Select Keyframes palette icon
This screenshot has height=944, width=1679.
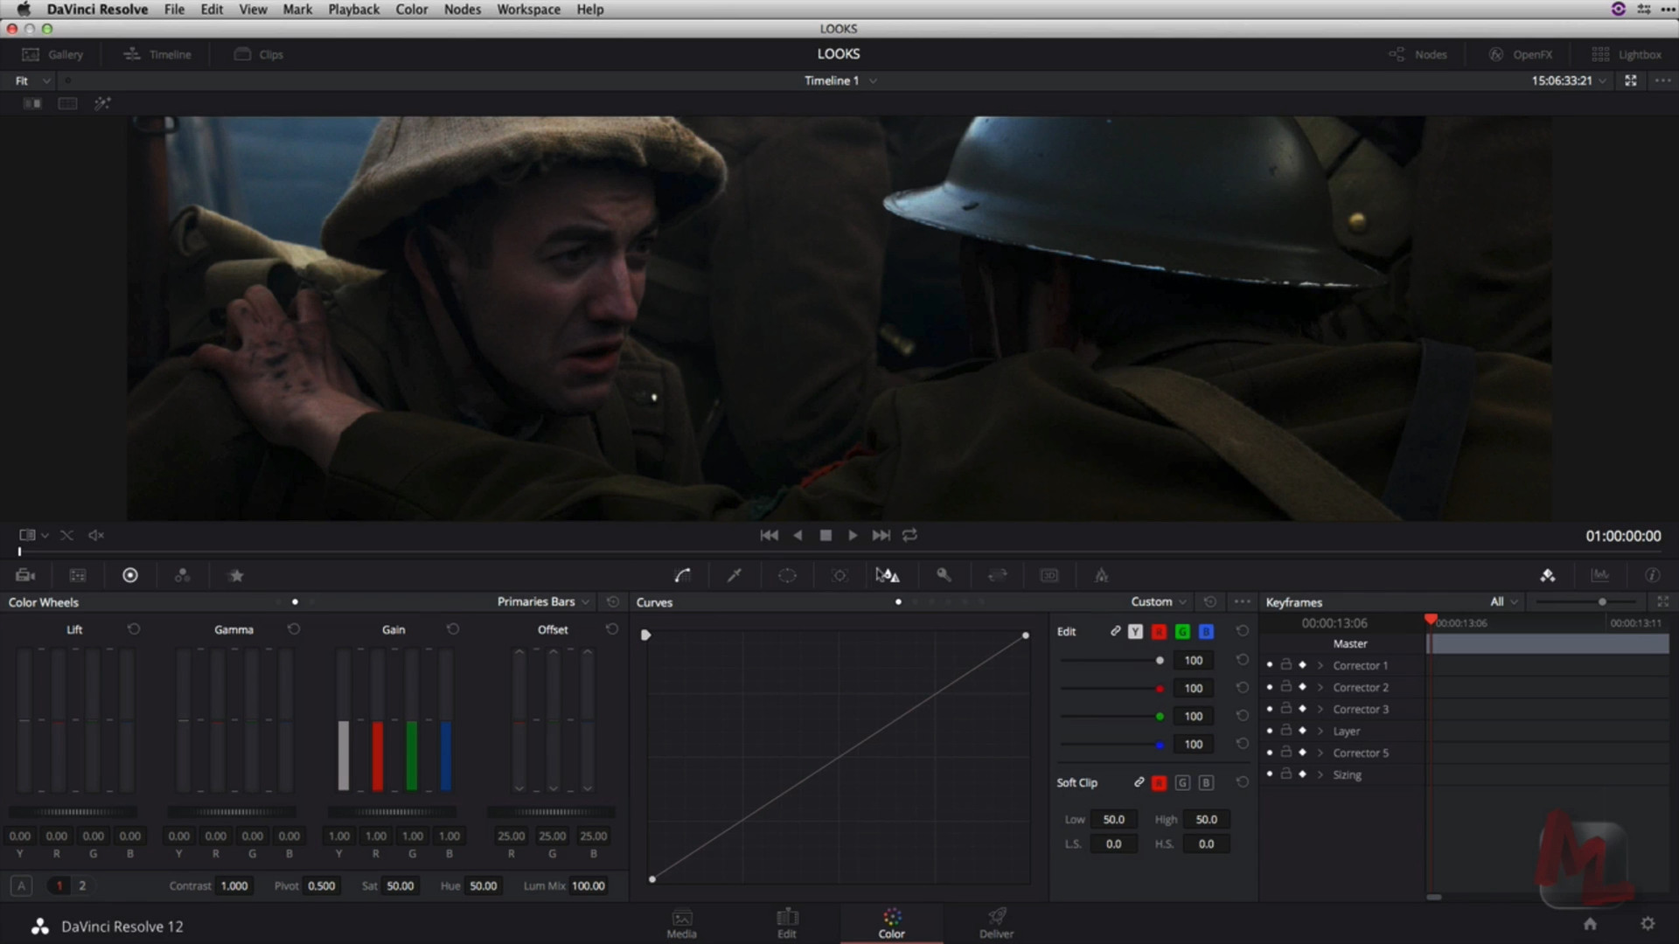(x=1548, y=575)
